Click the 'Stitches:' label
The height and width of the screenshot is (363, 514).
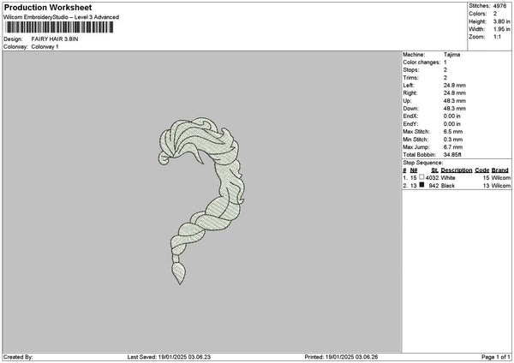click(x=480, y=6)
